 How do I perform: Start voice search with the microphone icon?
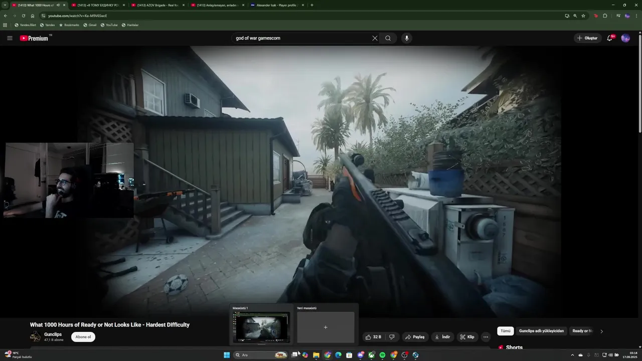coord(407,38)
